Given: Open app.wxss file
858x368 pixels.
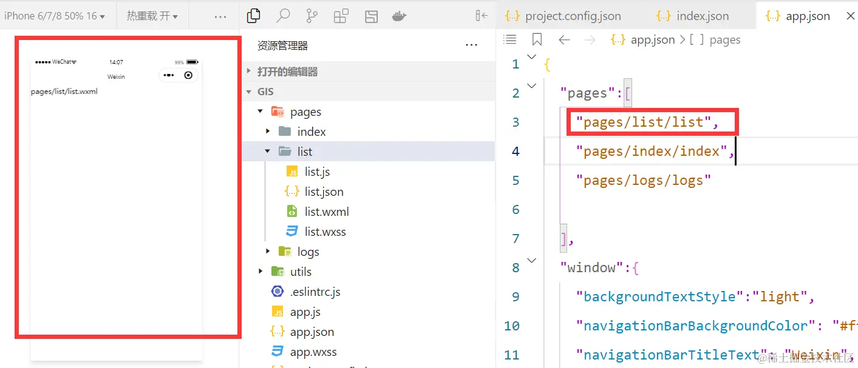Looking at the screenshot, I should 313,352.
